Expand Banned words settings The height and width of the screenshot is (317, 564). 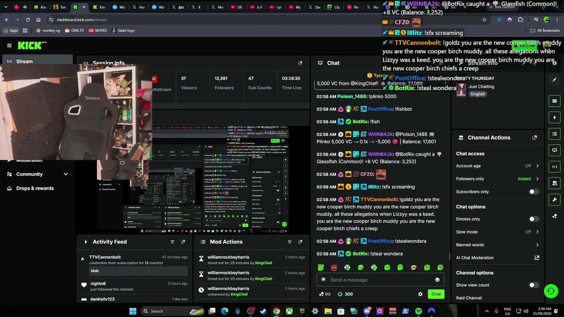tap(497, 245)
